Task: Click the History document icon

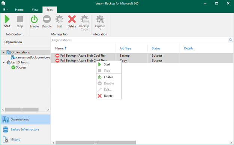Action: (x=6, y=139)
